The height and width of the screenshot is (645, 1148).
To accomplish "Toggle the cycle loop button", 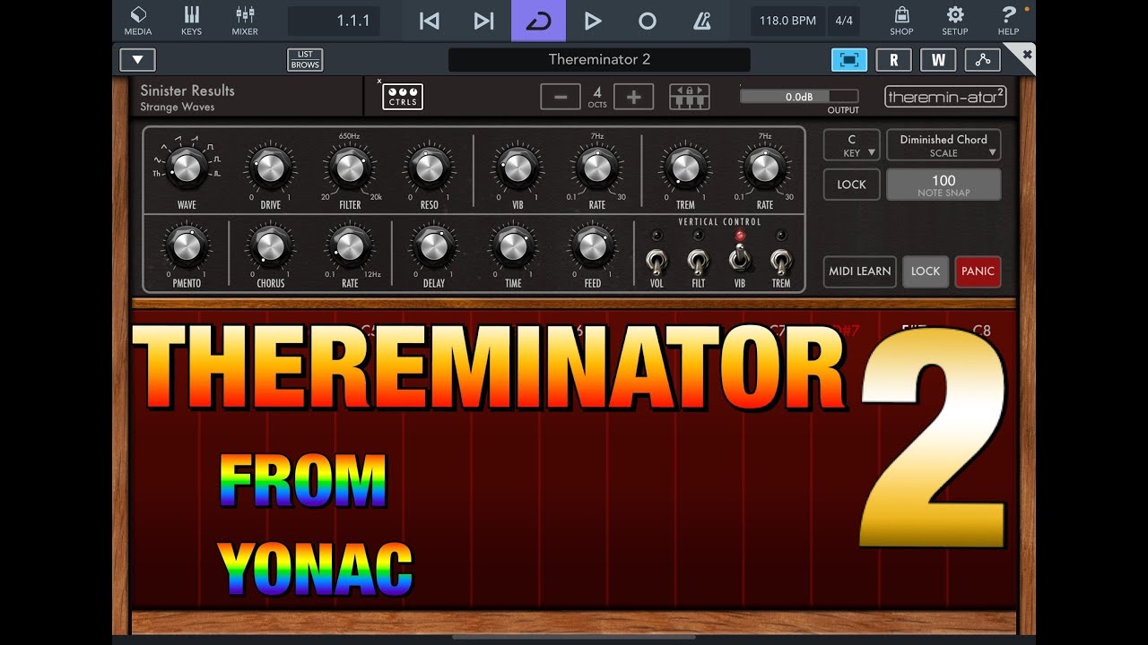I will tap(538, 21).
